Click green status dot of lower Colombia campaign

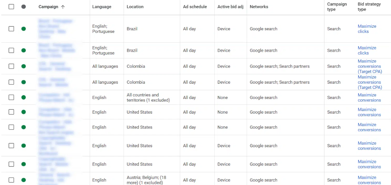coord(23,82)
